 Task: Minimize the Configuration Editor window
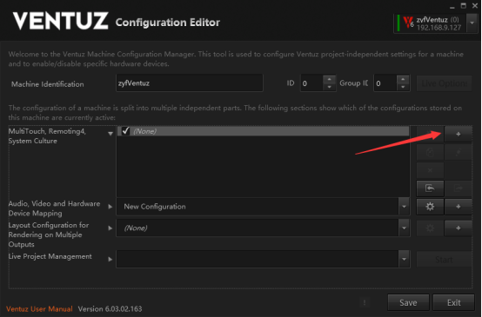tap(452, 6)
